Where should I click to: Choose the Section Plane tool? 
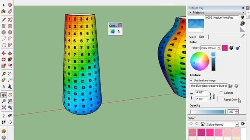(10, 122)
